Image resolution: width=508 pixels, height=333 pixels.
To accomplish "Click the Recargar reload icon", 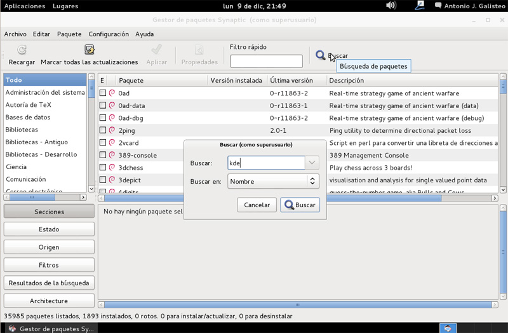I will pyautogui.click(x=22, y=50).
